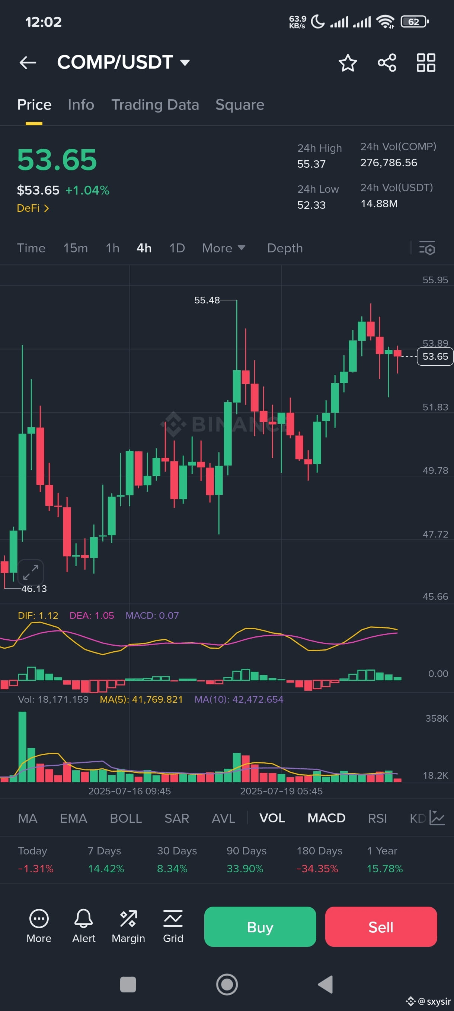Open the share icon in the header
Image resolution: width=454 pixels, height=1011 pixels.
tap(387, 63)
